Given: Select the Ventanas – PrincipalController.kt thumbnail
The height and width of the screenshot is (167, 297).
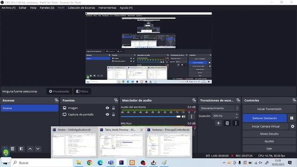Looking at the screenshot, I should click(x=168, y=142).
